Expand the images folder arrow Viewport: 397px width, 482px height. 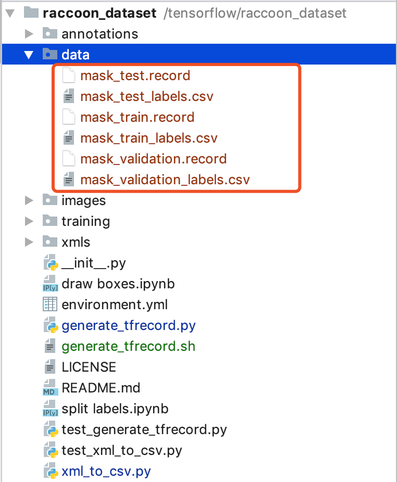(29, 200)
